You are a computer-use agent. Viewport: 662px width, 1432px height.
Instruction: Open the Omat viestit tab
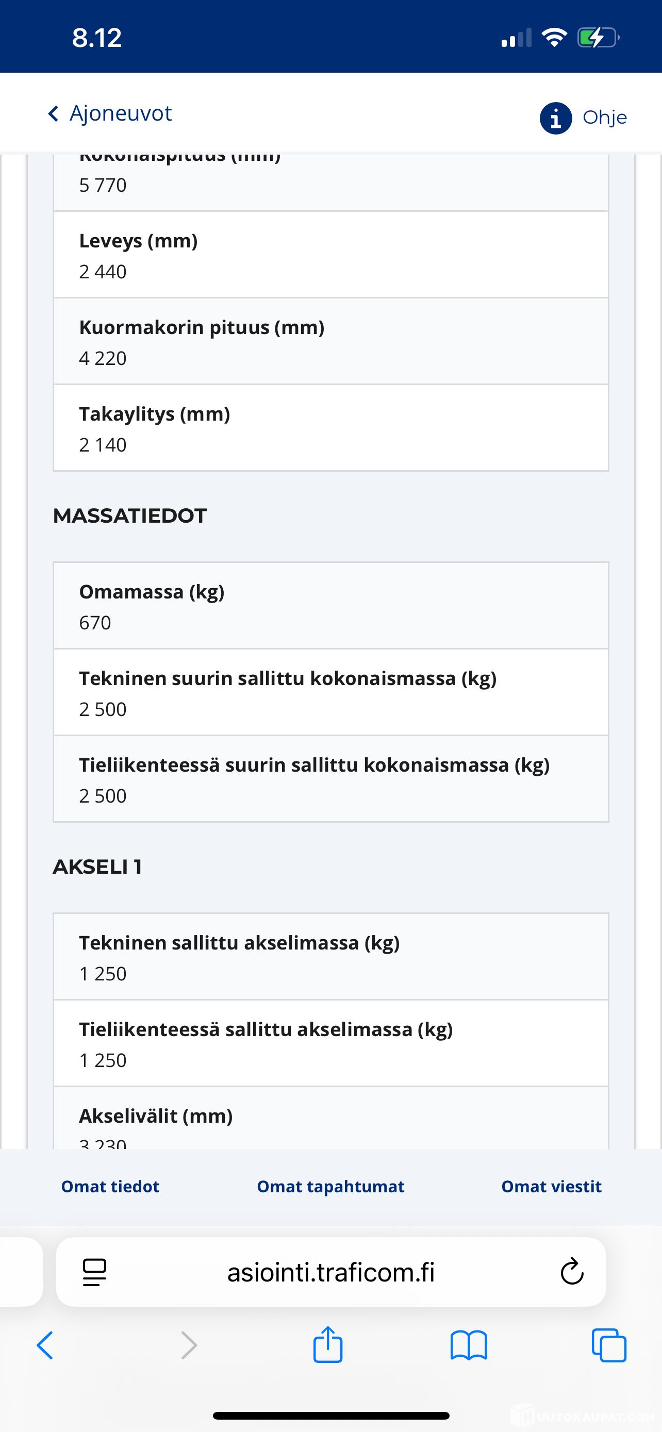click(x=551, y=1186)
